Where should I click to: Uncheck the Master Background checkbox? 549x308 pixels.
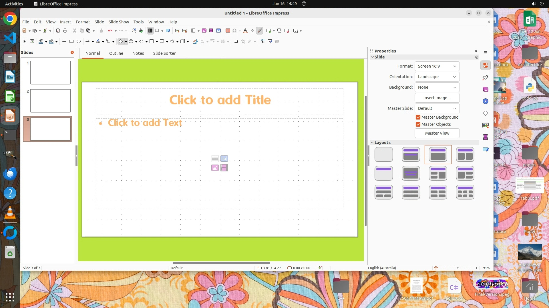coord(418,117)
